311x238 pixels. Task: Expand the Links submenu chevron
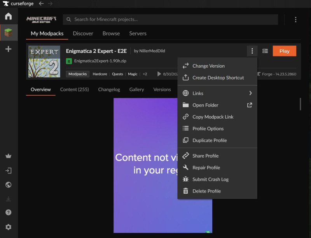point(250,93)
